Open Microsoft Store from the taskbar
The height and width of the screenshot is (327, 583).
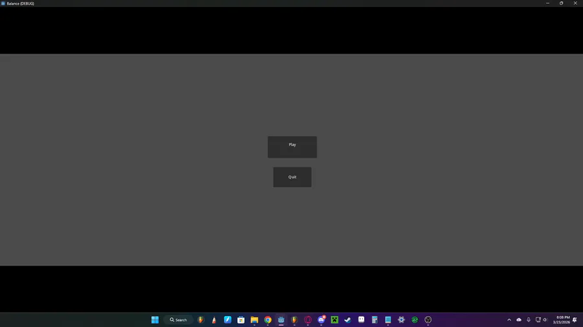coord(241,320)
